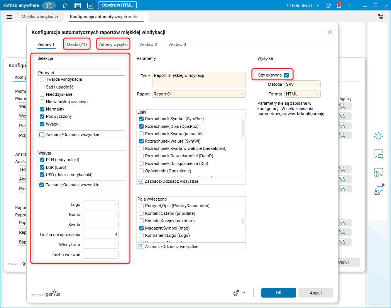The image size is (391, 308).
Task: Click the lightbulb tips icon in sidebar
Action: (378, 136)
